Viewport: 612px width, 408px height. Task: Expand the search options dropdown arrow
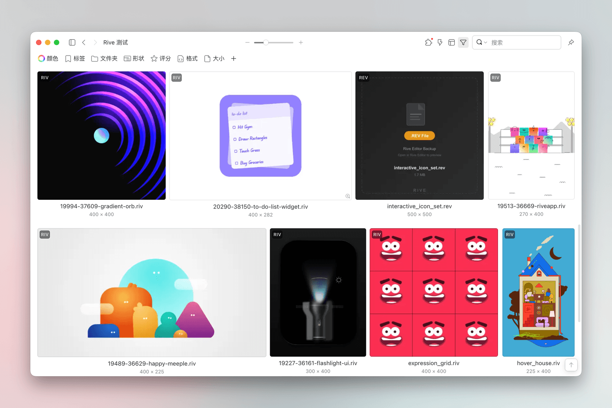tap(485, 42)
